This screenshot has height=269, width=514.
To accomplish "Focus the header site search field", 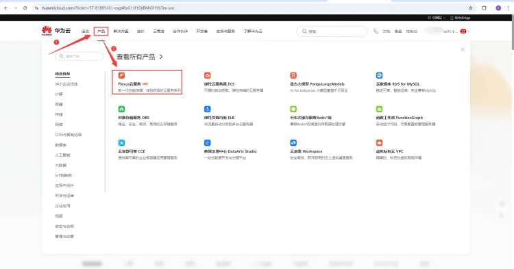I will [332, 31].
